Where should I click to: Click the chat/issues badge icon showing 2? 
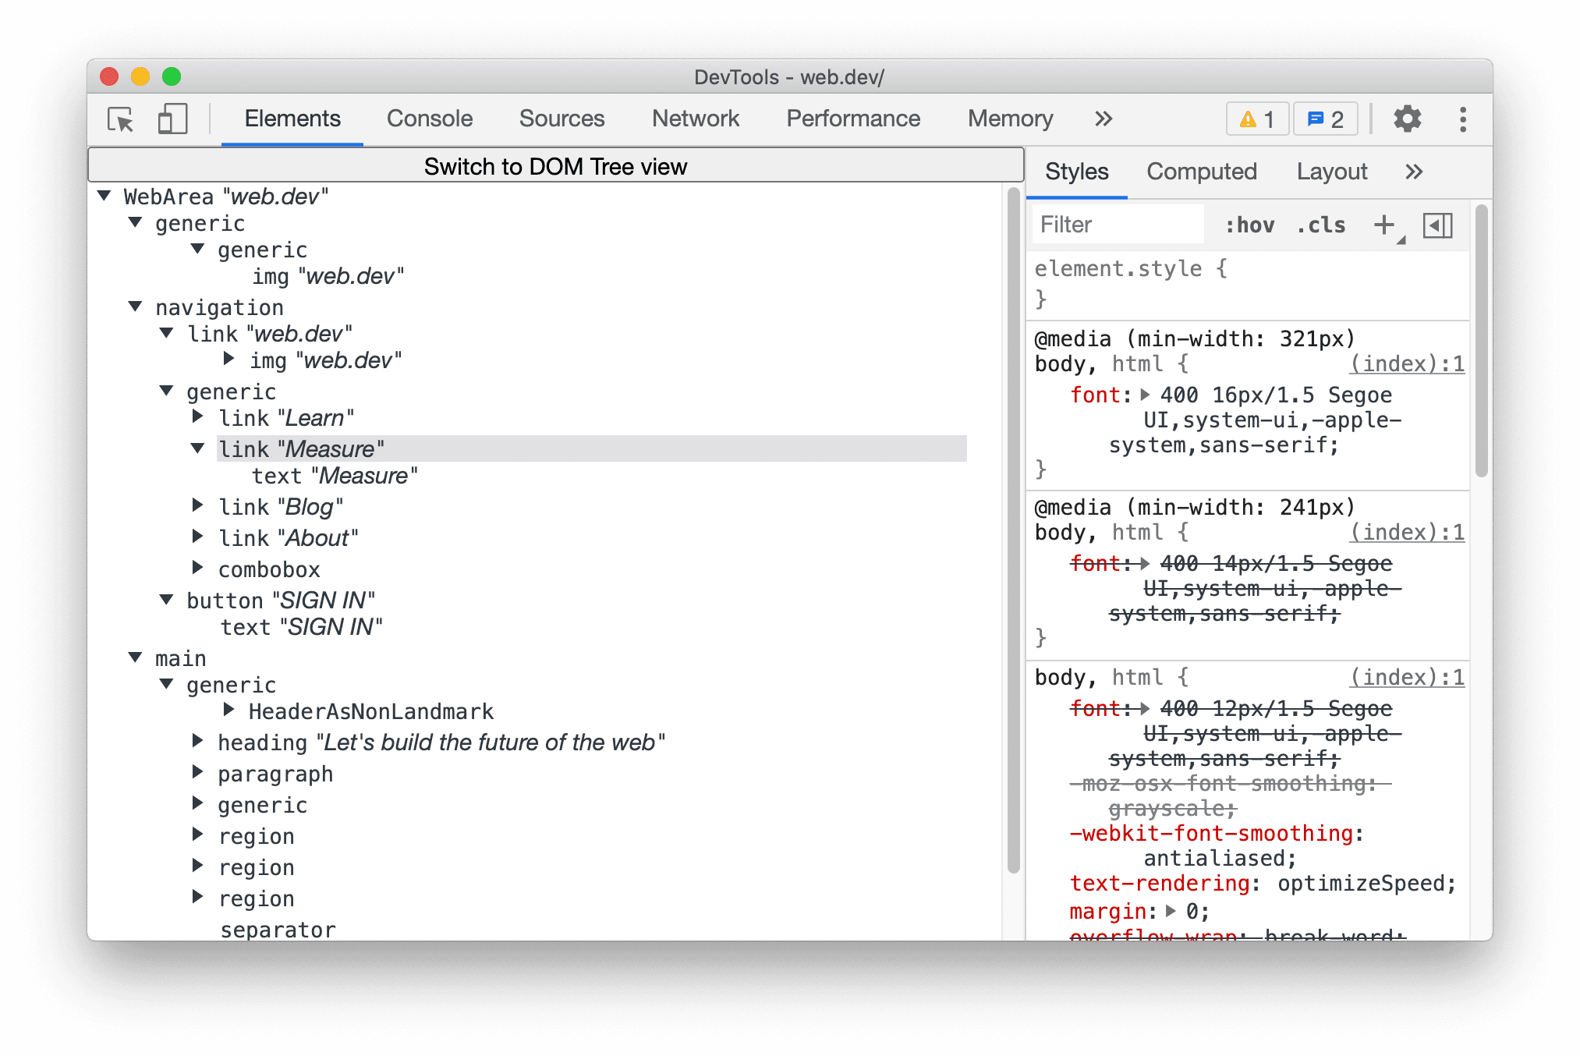(x=1326, y=118)
